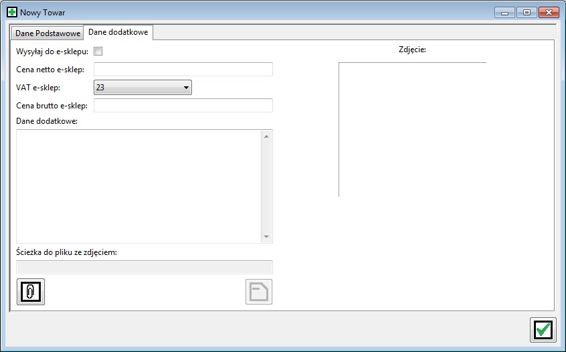Viewport: 566px width, 352px height.
Task: Click the Zdjęcie photo preview area
Action: pos(412,130)
